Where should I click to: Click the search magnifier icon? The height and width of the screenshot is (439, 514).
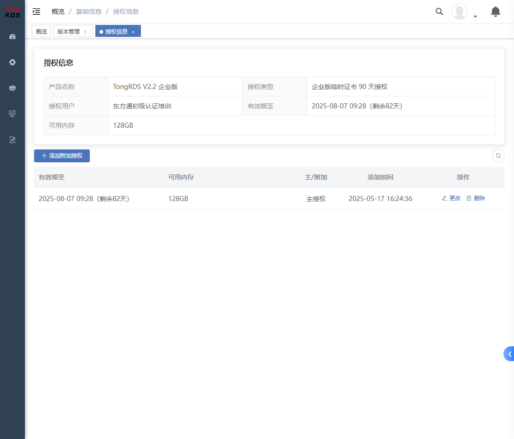point(439,12)
